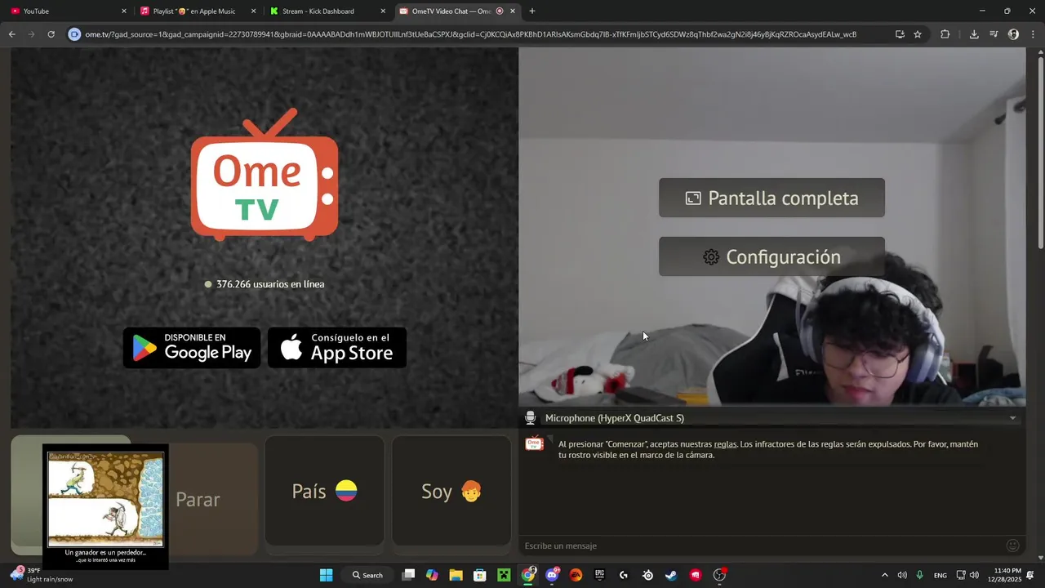The width and height of the screenshot is (1045, 588).
Task: Open the media controls icon in Chrome
Action: pyautogui.click(x=994, y=34)
